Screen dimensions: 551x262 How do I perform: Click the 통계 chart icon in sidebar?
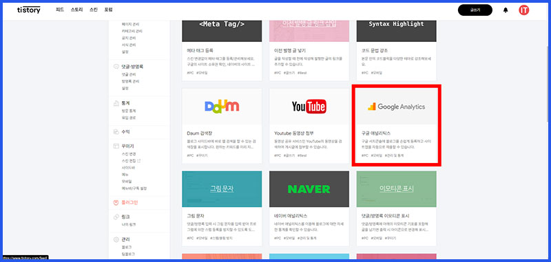[x=116, y=103]
